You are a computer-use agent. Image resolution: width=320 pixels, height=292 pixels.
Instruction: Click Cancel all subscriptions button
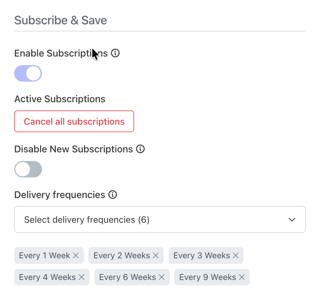[x=74, y=121]
